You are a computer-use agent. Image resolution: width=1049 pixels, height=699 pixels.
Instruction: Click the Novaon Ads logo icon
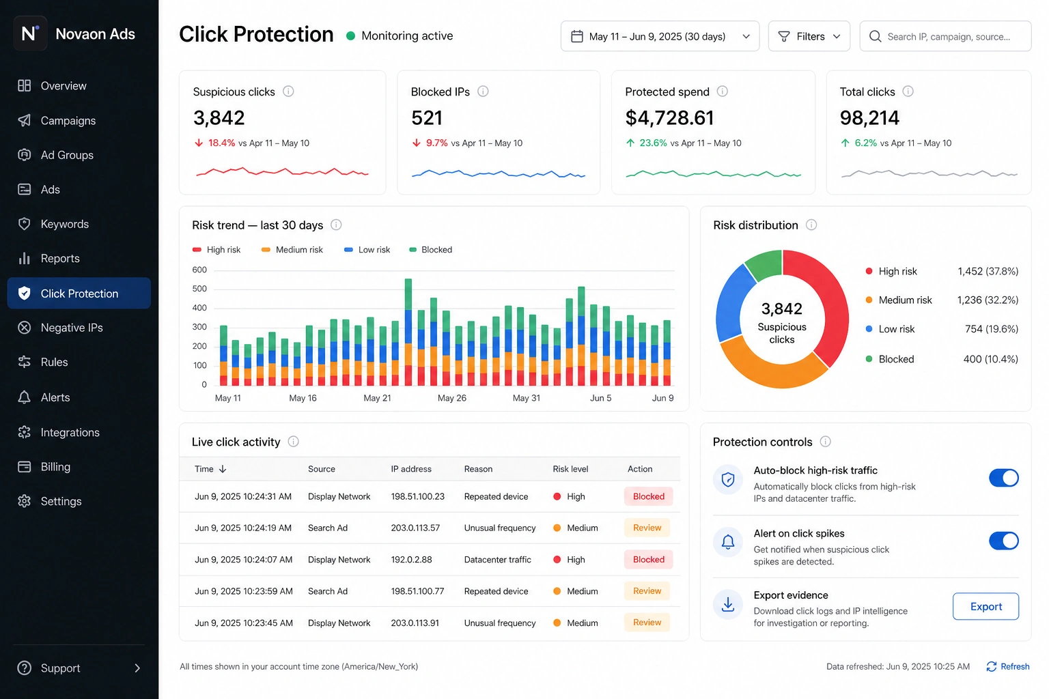pos(30,33)
